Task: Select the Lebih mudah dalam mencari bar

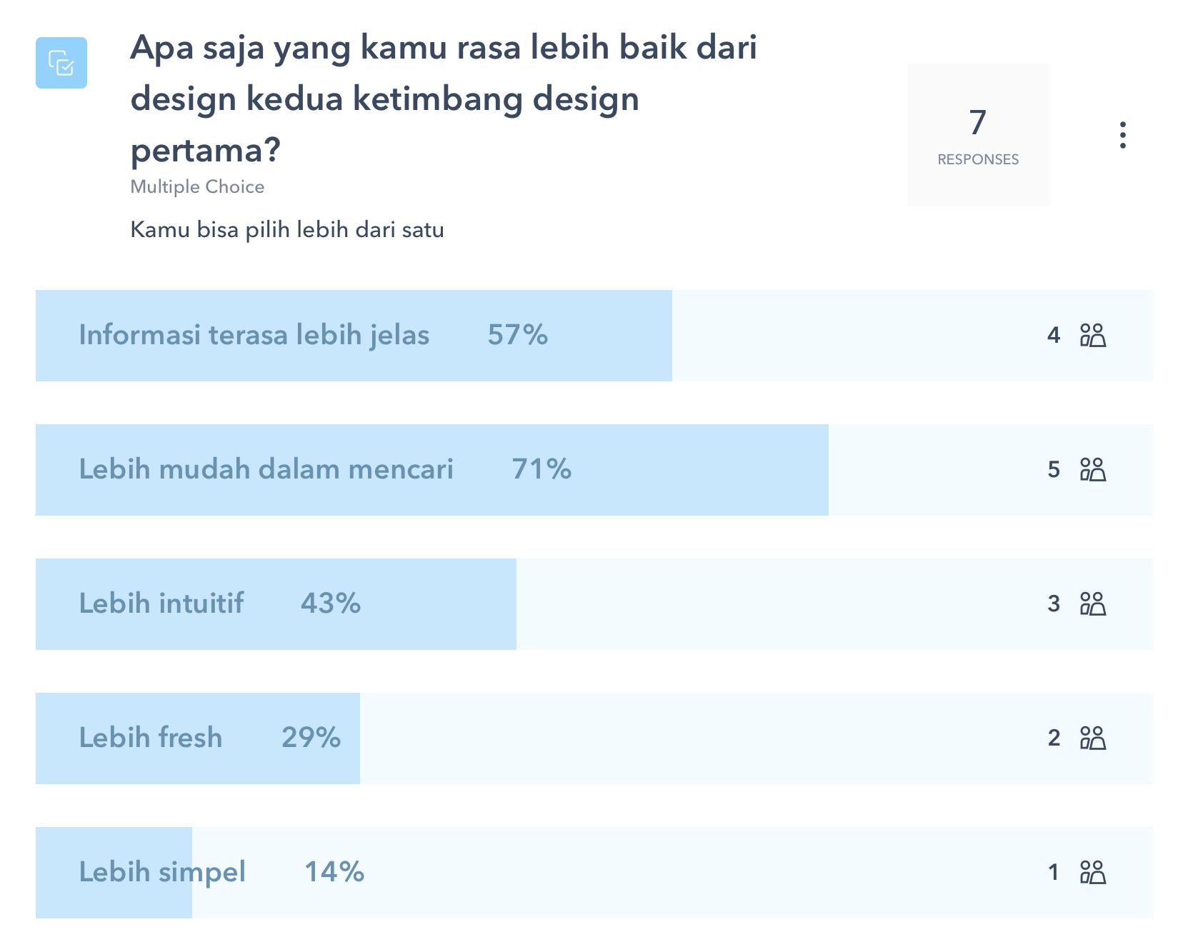Action: click(594, 470)
